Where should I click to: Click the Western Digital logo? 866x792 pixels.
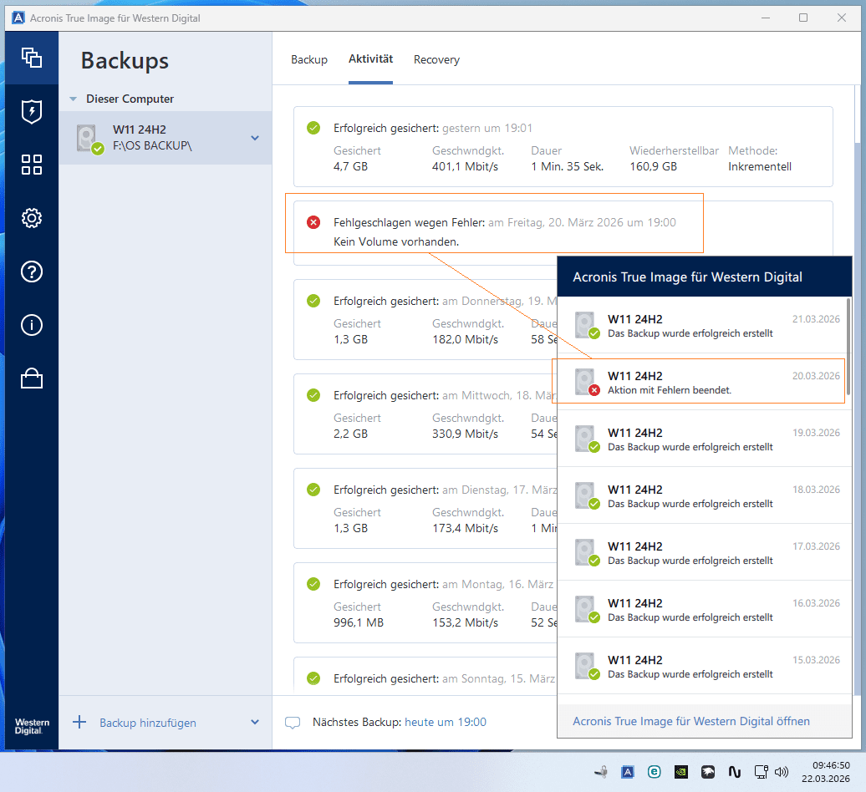[32, 726]
